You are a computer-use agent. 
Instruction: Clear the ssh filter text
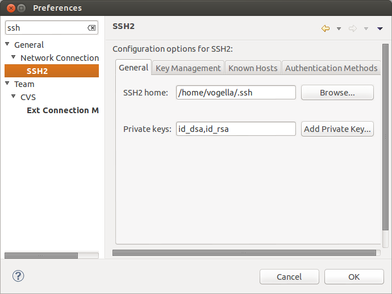click(x=91, y=28)
